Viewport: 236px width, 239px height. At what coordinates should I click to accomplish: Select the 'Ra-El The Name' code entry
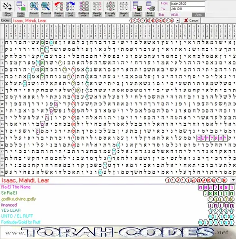pyautogui.click(x=16, y=187)
